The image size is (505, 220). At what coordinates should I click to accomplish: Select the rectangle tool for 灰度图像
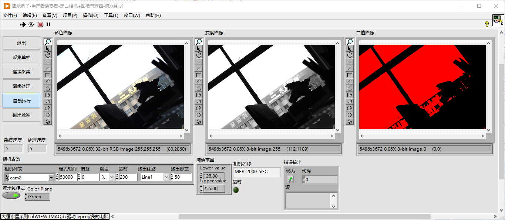199,75
